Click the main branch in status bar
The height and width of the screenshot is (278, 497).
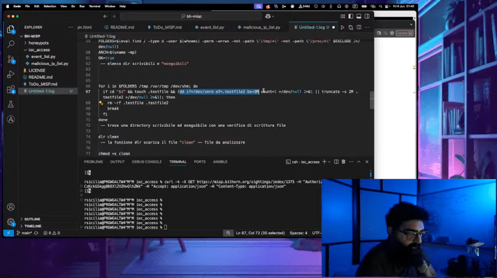tap(24, 233)
